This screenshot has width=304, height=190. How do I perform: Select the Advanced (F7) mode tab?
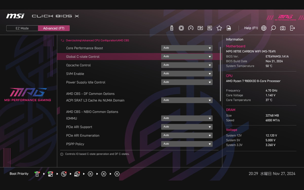[x=54, y=28]
